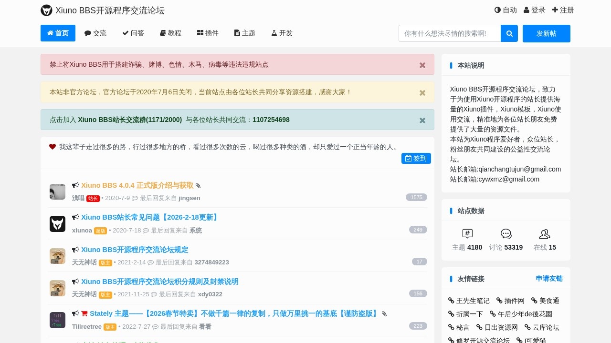This screenshot has width=611, height=343.
Task: Click the online users icon
Action: click(x=545, y=233)
